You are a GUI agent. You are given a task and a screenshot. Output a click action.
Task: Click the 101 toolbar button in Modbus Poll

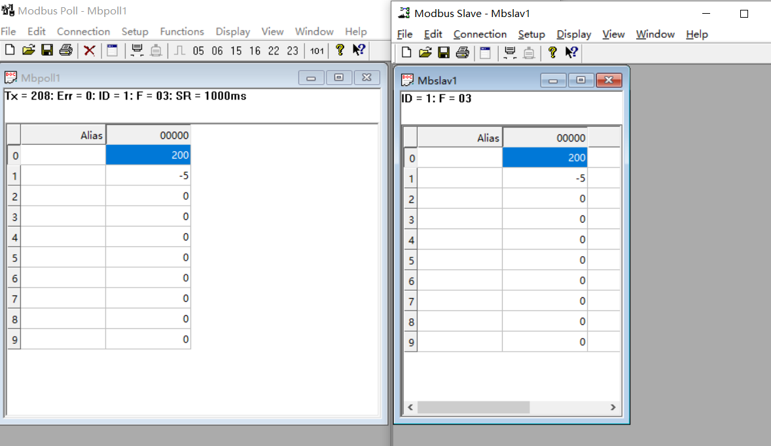317,50
